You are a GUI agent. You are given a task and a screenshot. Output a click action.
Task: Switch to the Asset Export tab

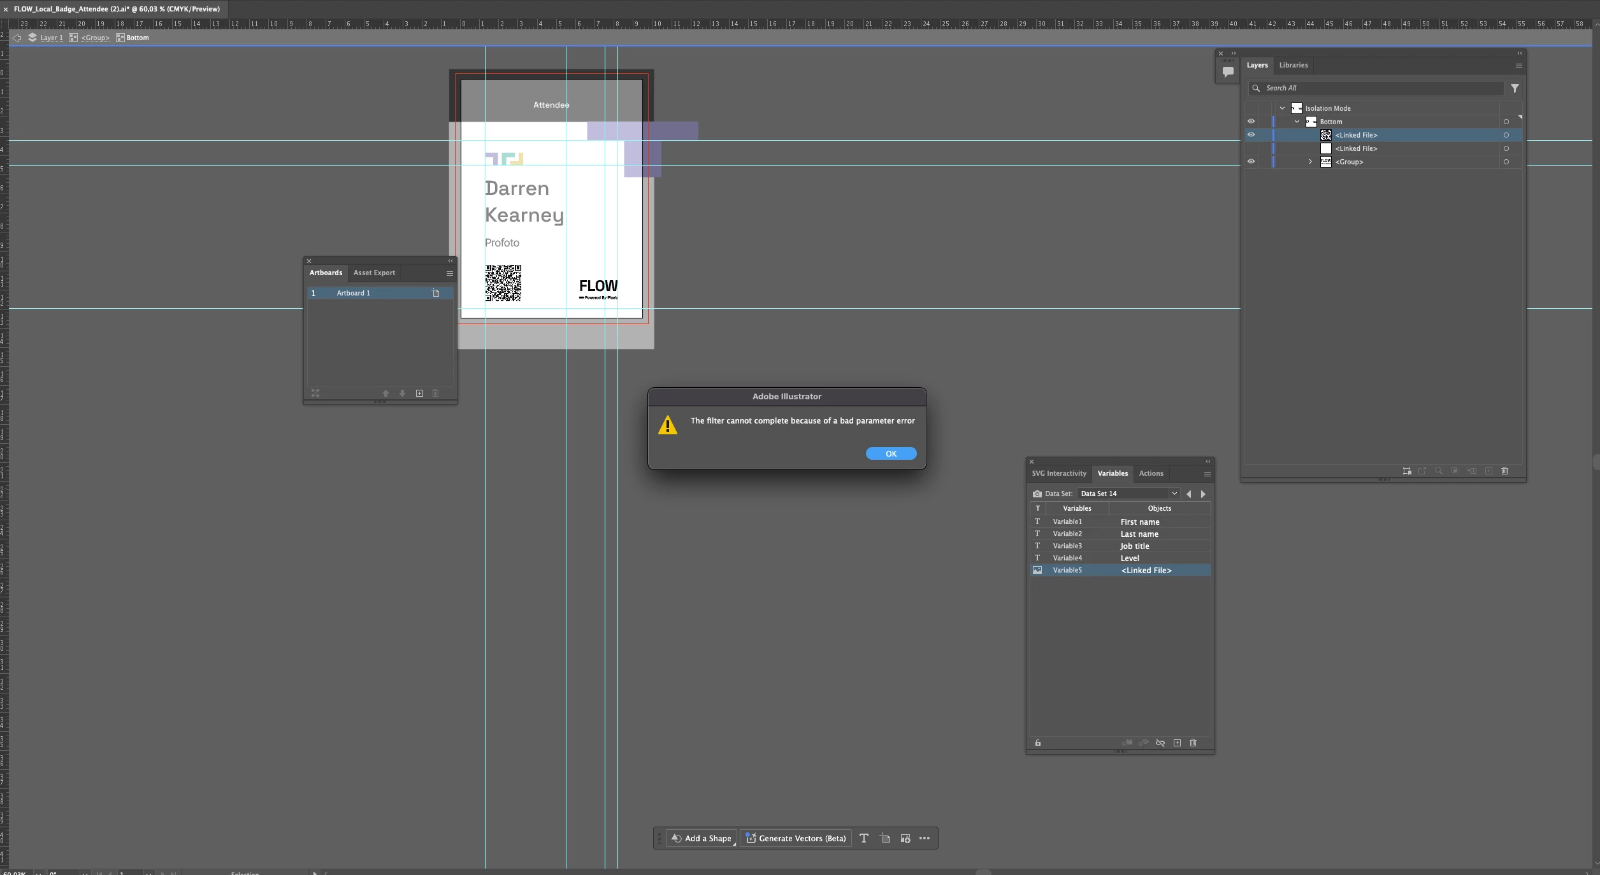click(x=374, y=273)
